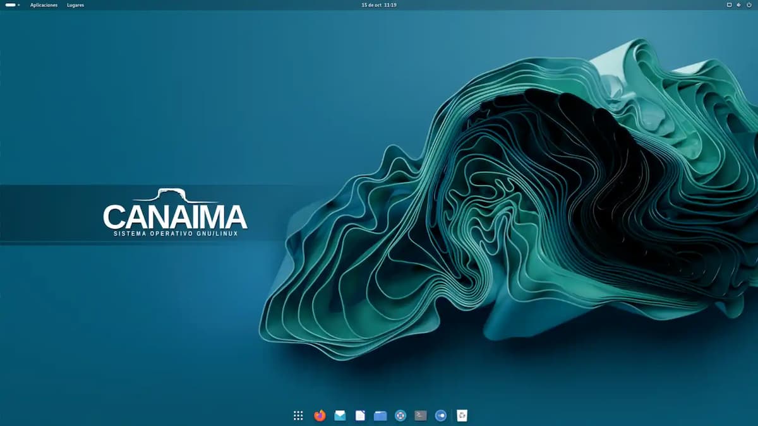Open the show applications grid in dock
Image resolution: width=758 pixels, height=426 pixels.
click(x=298, y=415)
